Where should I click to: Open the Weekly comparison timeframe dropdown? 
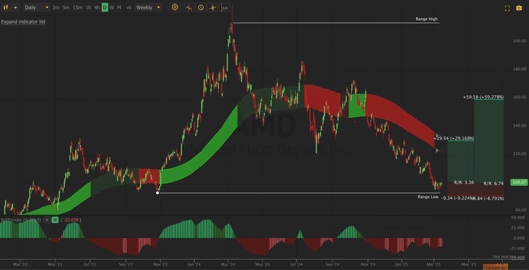(x=149, y=7)
